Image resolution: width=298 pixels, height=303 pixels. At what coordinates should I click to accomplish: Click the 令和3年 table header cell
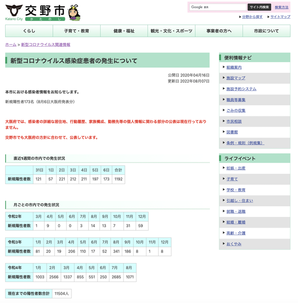tap(19, 242)
